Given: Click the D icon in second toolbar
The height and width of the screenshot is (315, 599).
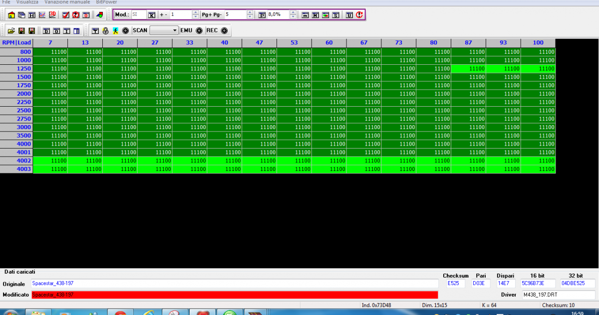Looking at the screenshot, I should 45,30.
